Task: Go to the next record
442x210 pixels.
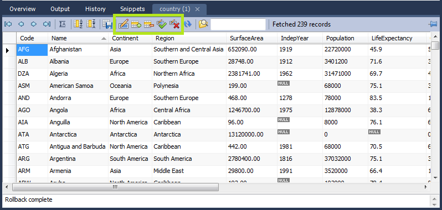Action: tap(34, 24)
